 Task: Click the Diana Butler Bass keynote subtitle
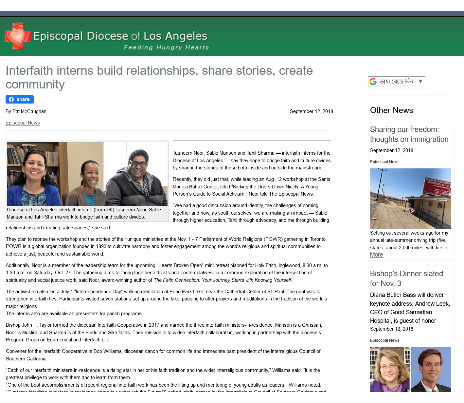[x=410, y=308]
